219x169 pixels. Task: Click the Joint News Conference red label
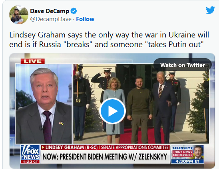pyautogui.click(x=182, y=153)
